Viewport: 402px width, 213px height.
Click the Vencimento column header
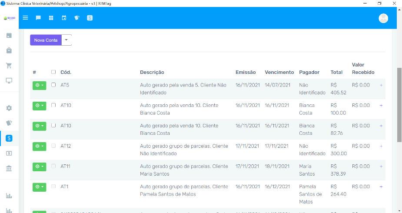[x=279, y=72]
